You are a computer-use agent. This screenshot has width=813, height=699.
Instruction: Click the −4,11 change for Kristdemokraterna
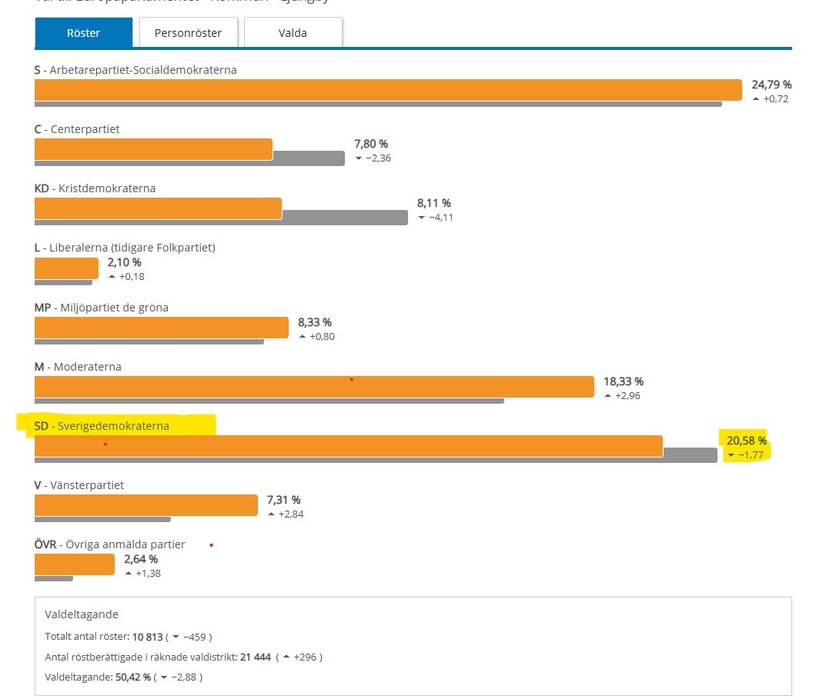[x=441, y=218]
